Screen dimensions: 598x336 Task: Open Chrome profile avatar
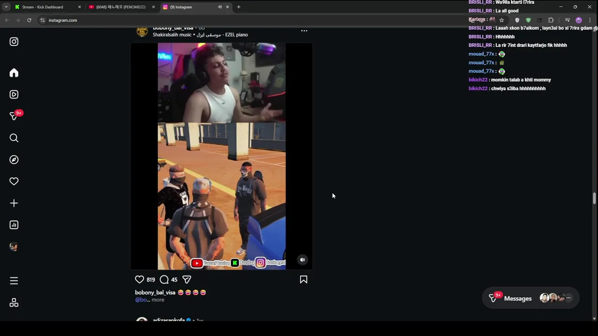pos(579,20)
